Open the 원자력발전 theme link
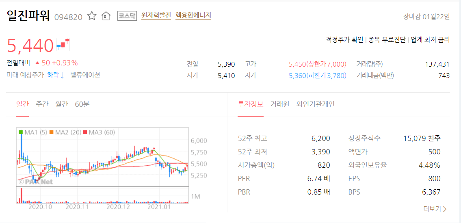Image resolution: width=461 pixels, height=223 pixels. [156, 15]
